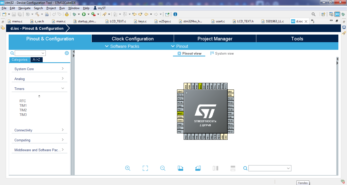Viewport: 347px width, 185px height.
Task: Select Pinout view mode
Action: pyautogui.click(x=189, y=53)
